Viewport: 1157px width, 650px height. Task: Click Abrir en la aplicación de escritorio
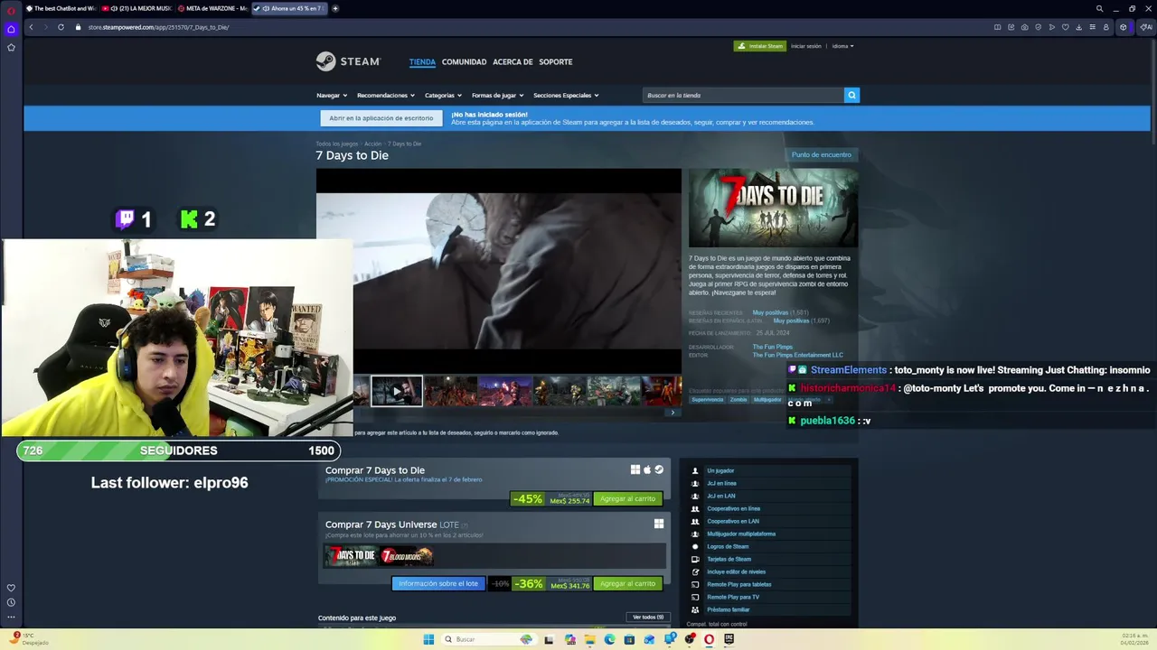coord(381,118)
